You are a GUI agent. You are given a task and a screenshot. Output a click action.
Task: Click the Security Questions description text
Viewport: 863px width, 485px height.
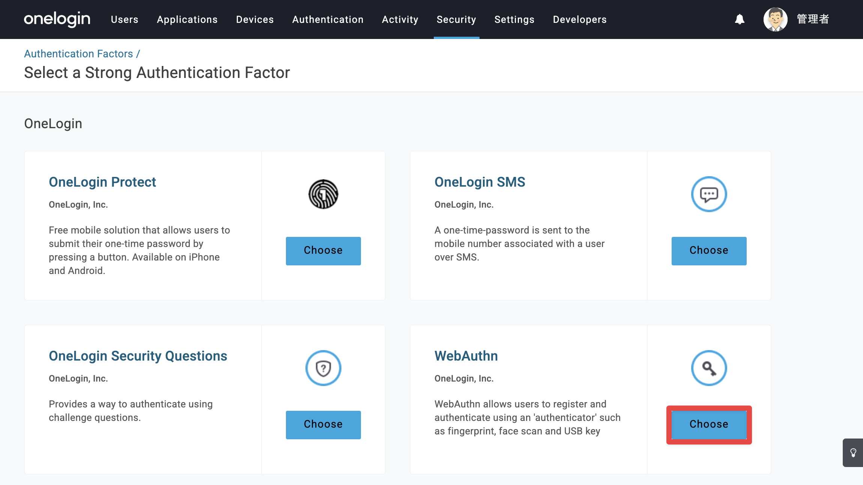coord(131,411)
